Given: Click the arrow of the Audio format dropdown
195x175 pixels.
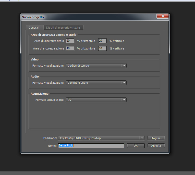Looking at the screenshot, I should pyautogui.click(x=124, y=83).
